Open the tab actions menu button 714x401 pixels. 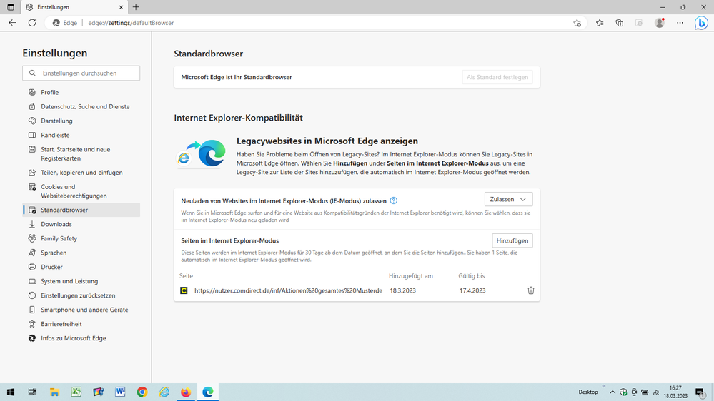click(10, 7)
